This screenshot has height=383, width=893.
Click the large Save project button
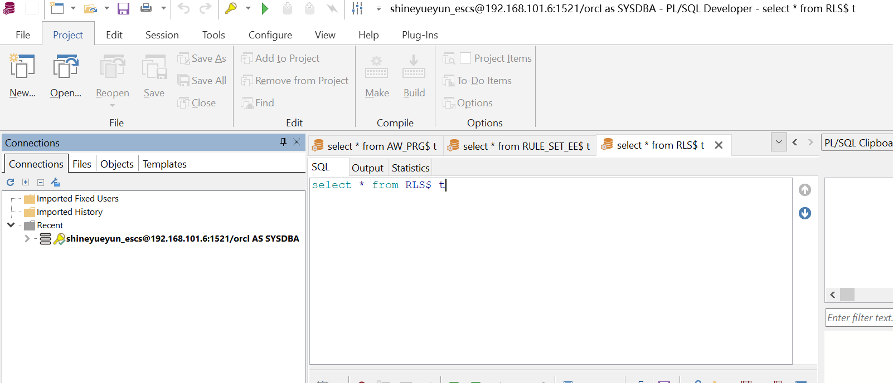coord(154,76)
